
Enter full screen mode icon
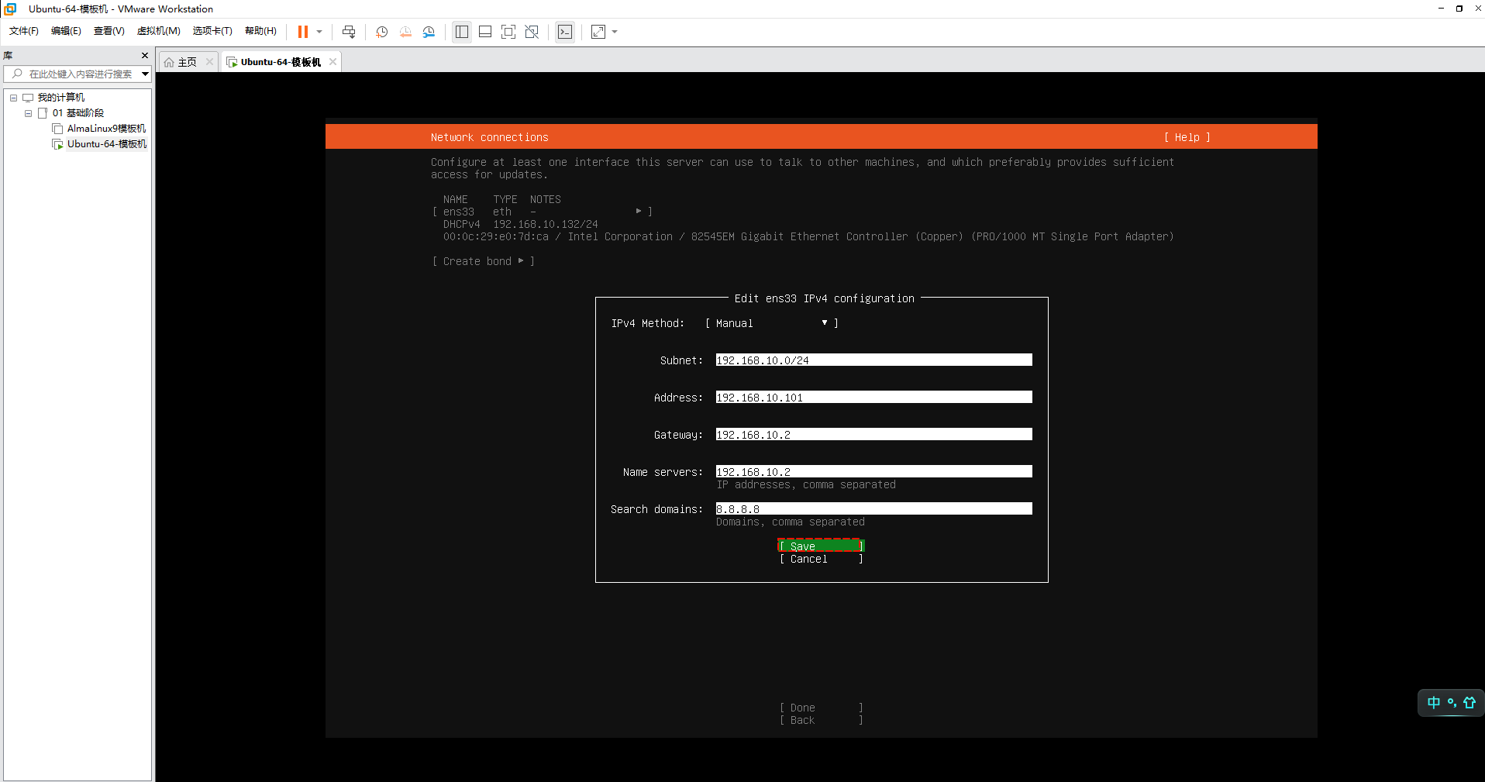tap(508, 32)
